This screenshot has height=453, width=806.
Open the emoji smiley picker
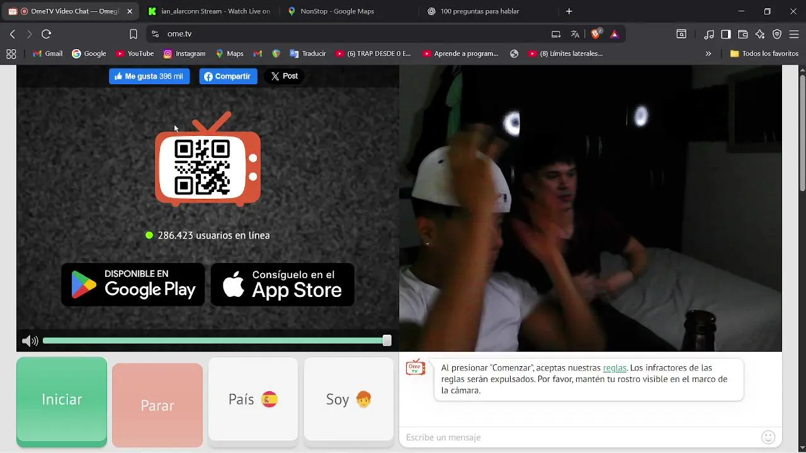click(x=768, y=437)
